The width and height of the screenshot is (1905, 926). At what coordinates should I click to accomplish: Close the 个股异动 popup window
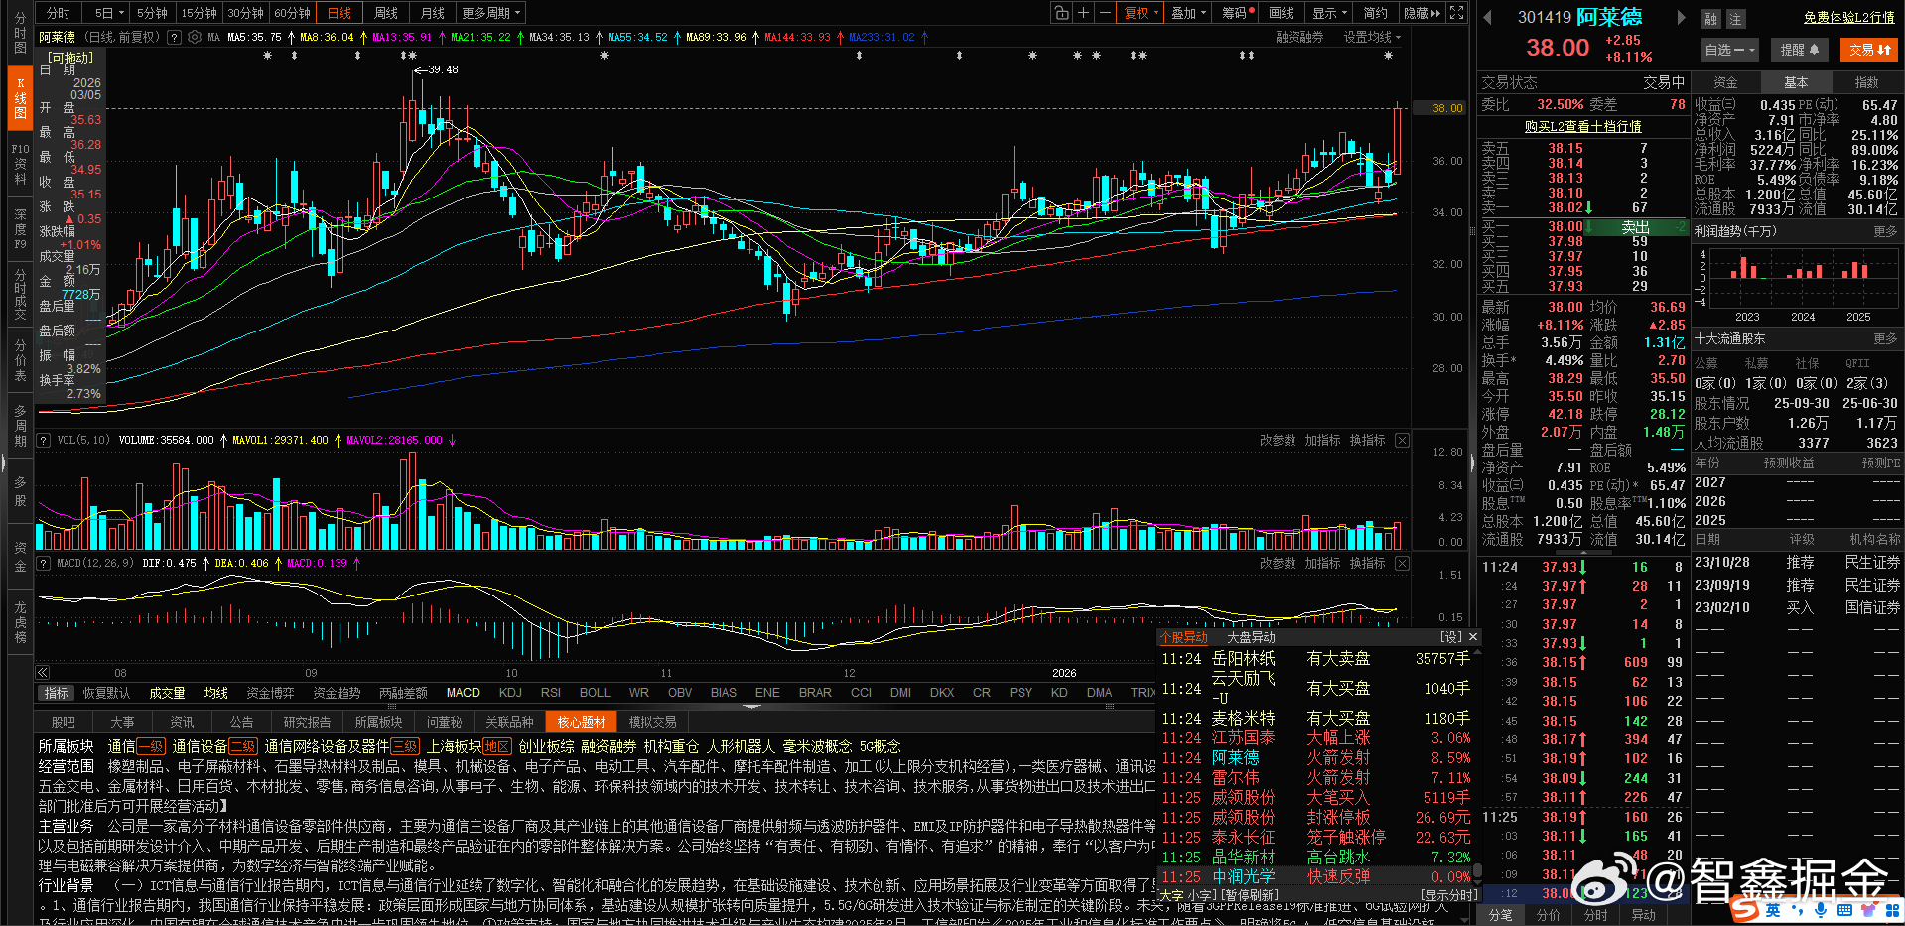(x=1473, y=637)
